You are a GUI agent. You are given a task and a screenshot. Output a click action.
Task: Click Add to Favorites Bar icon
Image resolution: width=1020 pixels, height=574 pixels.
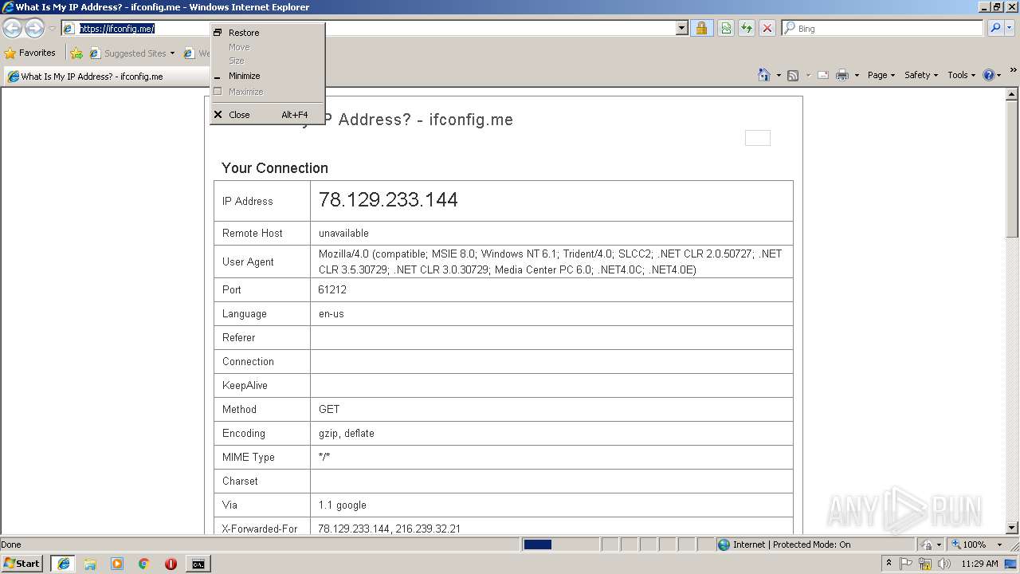pos(76,53)
